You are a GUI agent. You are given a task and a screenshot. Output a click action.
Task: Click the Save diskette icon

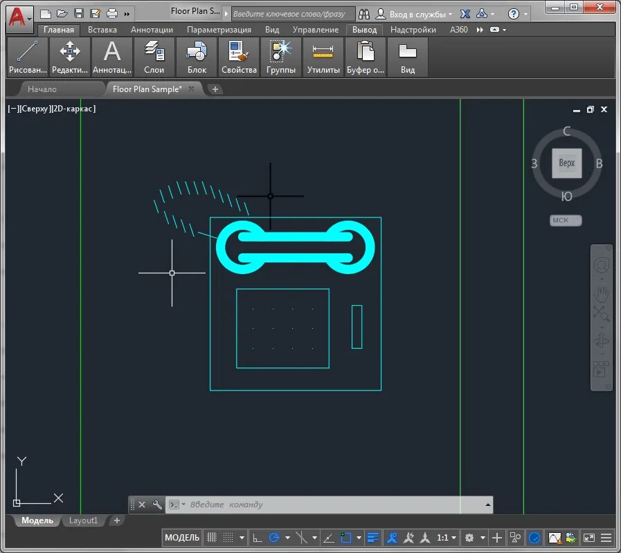tap(79, 14)
